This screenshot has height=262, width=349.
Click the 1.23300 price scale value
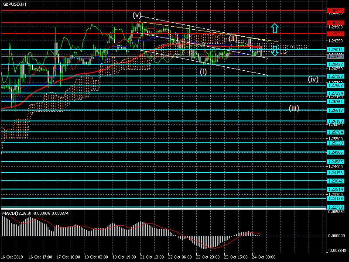tap(335, 194)
